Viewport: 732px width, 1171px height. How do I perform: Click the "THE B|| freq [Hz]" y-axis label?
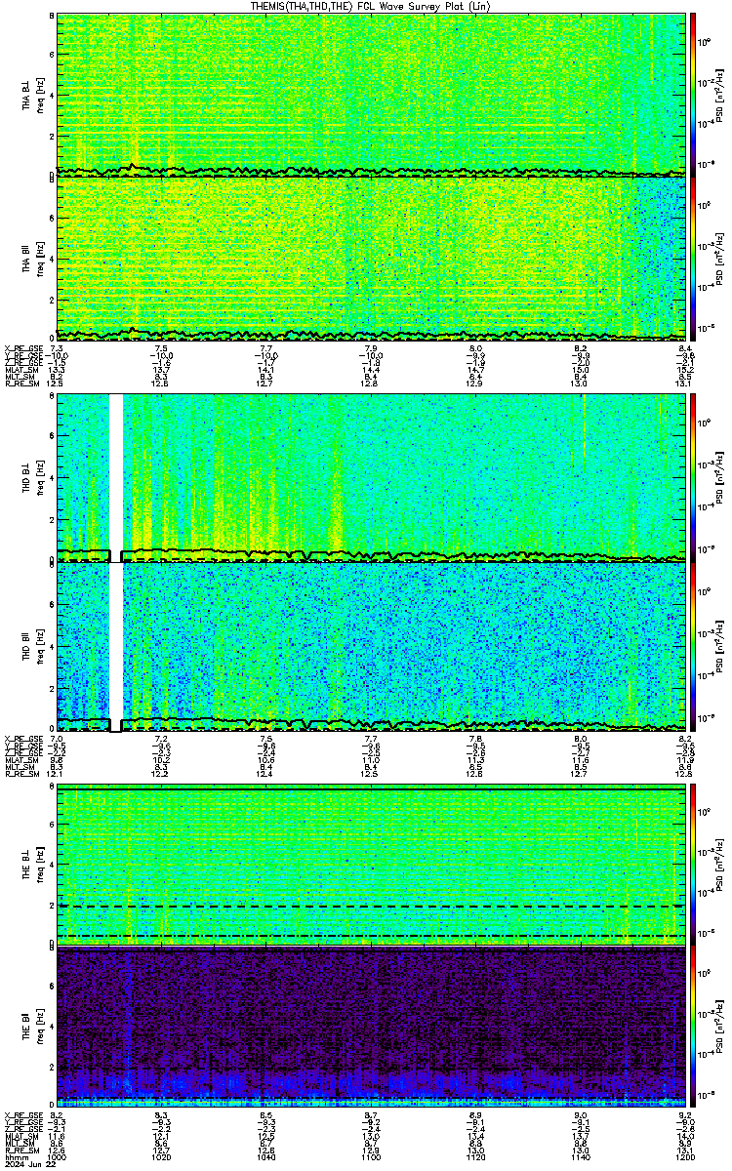(32, 1027)
